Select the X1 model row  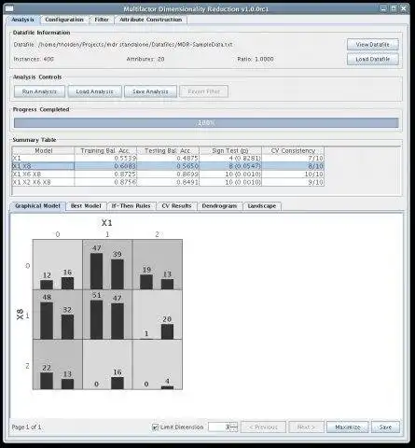coord(168,159)
